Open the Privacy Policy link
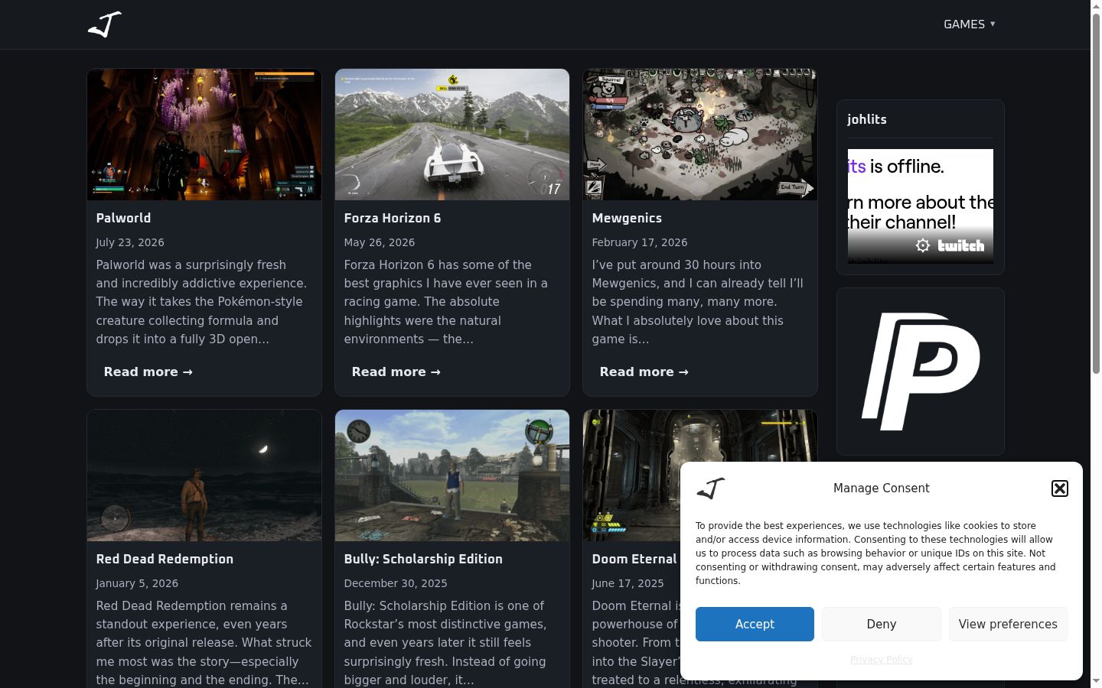1102x688 pixels. [x=882, y=659]
